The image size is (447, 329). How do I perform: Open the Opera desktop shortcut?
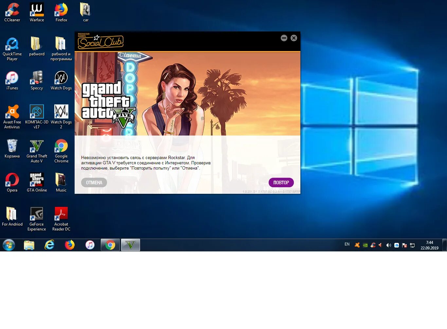point(12,183)
